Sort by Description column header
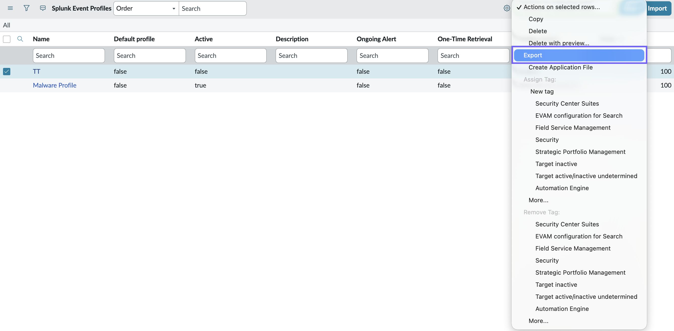Screen dimensions: 674x331 pyautogui.click(x=292, y=39)
